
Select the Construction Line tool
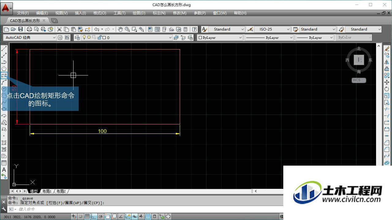click(x=4, y=55)
